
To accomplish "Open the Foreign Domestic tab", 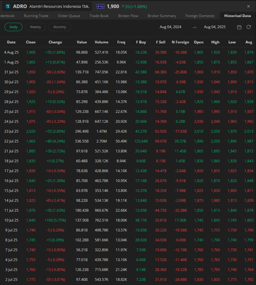I will (x=200, y=16).
